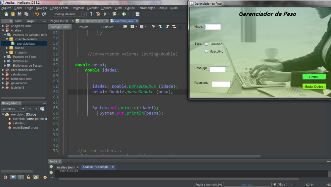The height and width of the screenshot is (187, 331).
Task: Click the Navegador filter toggle icon beside the dropdown
Action: point(42,109)
